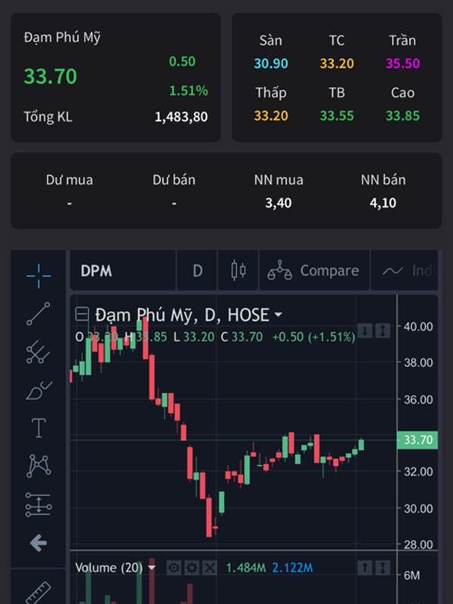453x604 pixels.
Task: Select the Text annotation tool
Action: click(39, 428)
